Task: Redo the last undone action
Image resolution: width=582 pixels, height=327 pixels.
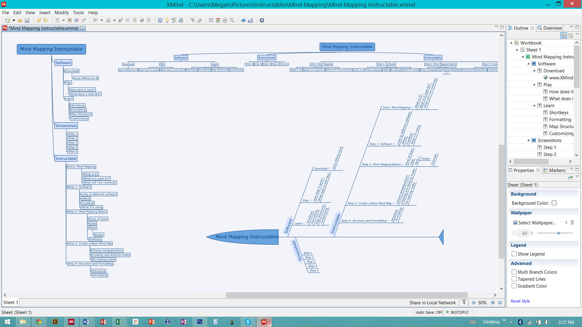Action: click(45, 20)
